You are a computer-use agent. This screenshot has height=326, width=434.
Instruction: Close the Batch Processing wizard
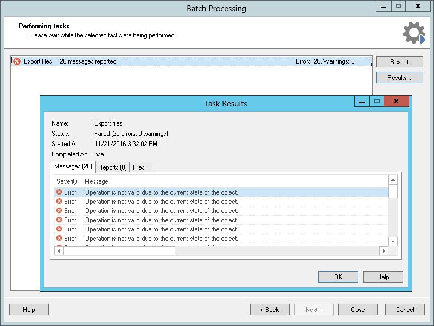358,309
